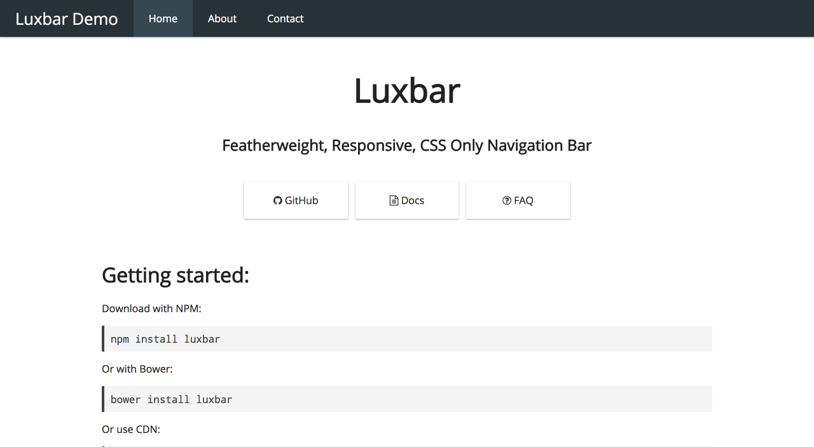814x447 pixels.
Task: Click the Luxbar main heading
Action: [407, 91]
